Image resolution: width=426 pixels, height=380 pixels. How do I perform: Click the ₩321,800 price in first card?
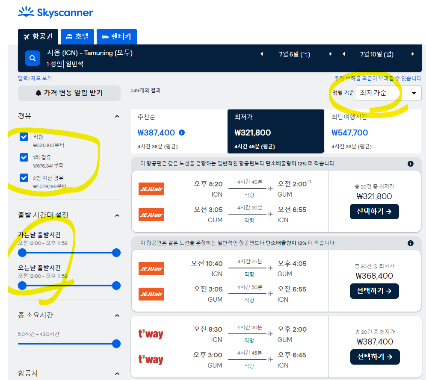[x=374, y=196]
